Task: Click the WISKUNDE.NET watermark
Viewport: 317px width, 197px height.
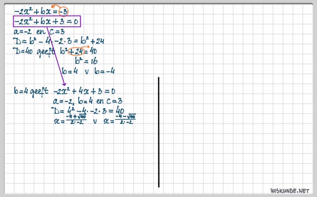Action: [x=290, y=190]
